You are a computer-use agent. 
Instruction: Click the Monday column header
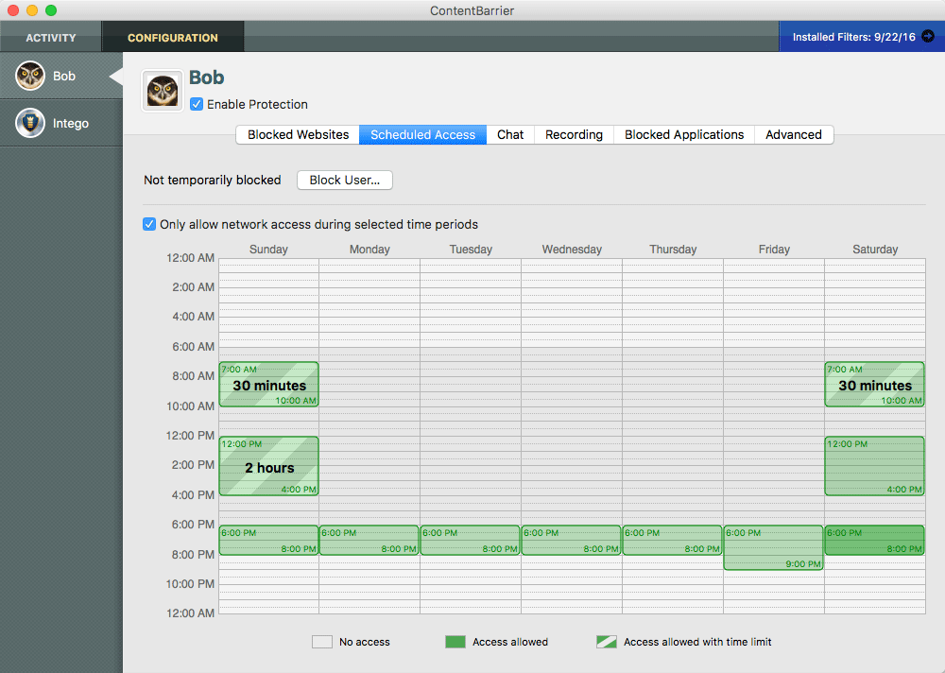click(x=369, y=249)
